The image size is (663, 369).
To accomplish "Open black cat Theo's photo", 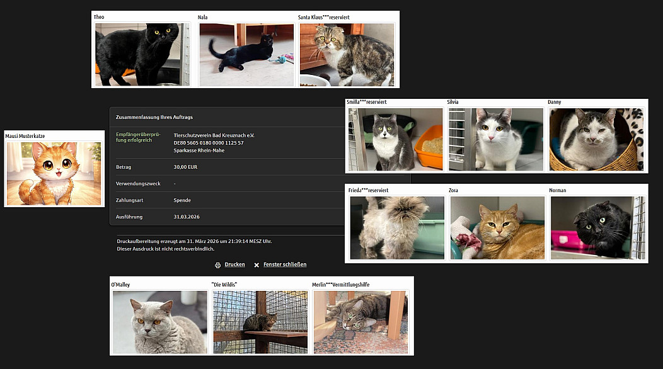I will click(142, 55).
